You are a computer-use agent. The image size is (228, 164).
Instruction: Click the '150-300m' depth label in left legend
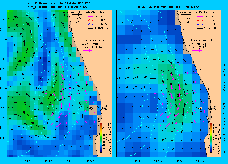[x=102, y=28]
